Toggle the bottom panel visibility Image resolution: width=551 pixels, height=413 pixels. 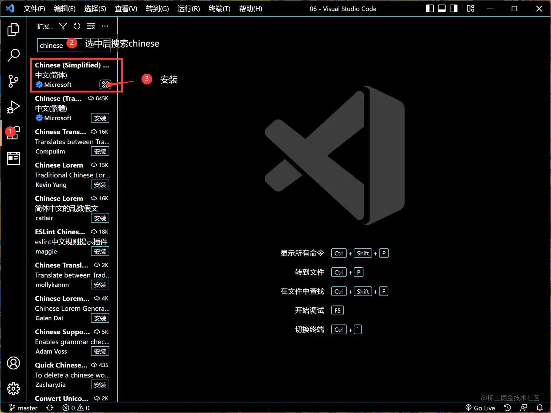coord(441,8)
